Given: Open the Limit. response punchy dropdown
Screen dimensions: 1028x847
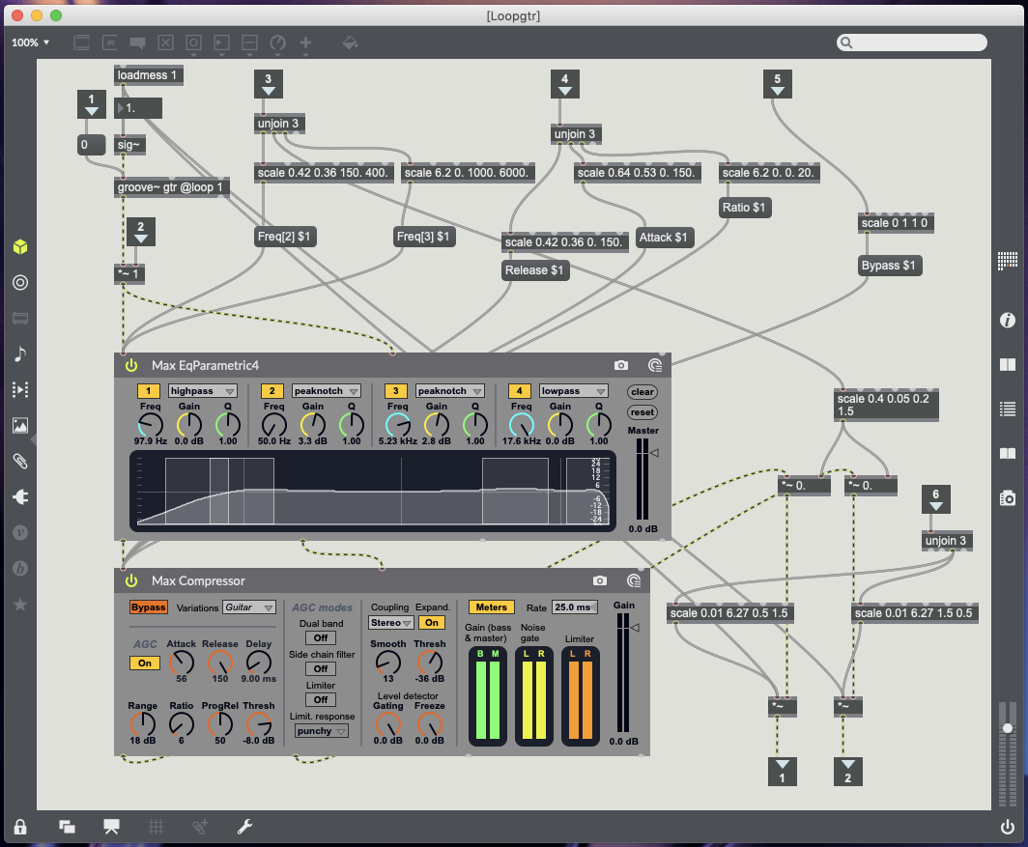Looking at the screenshot, I should tap(320, 731).
